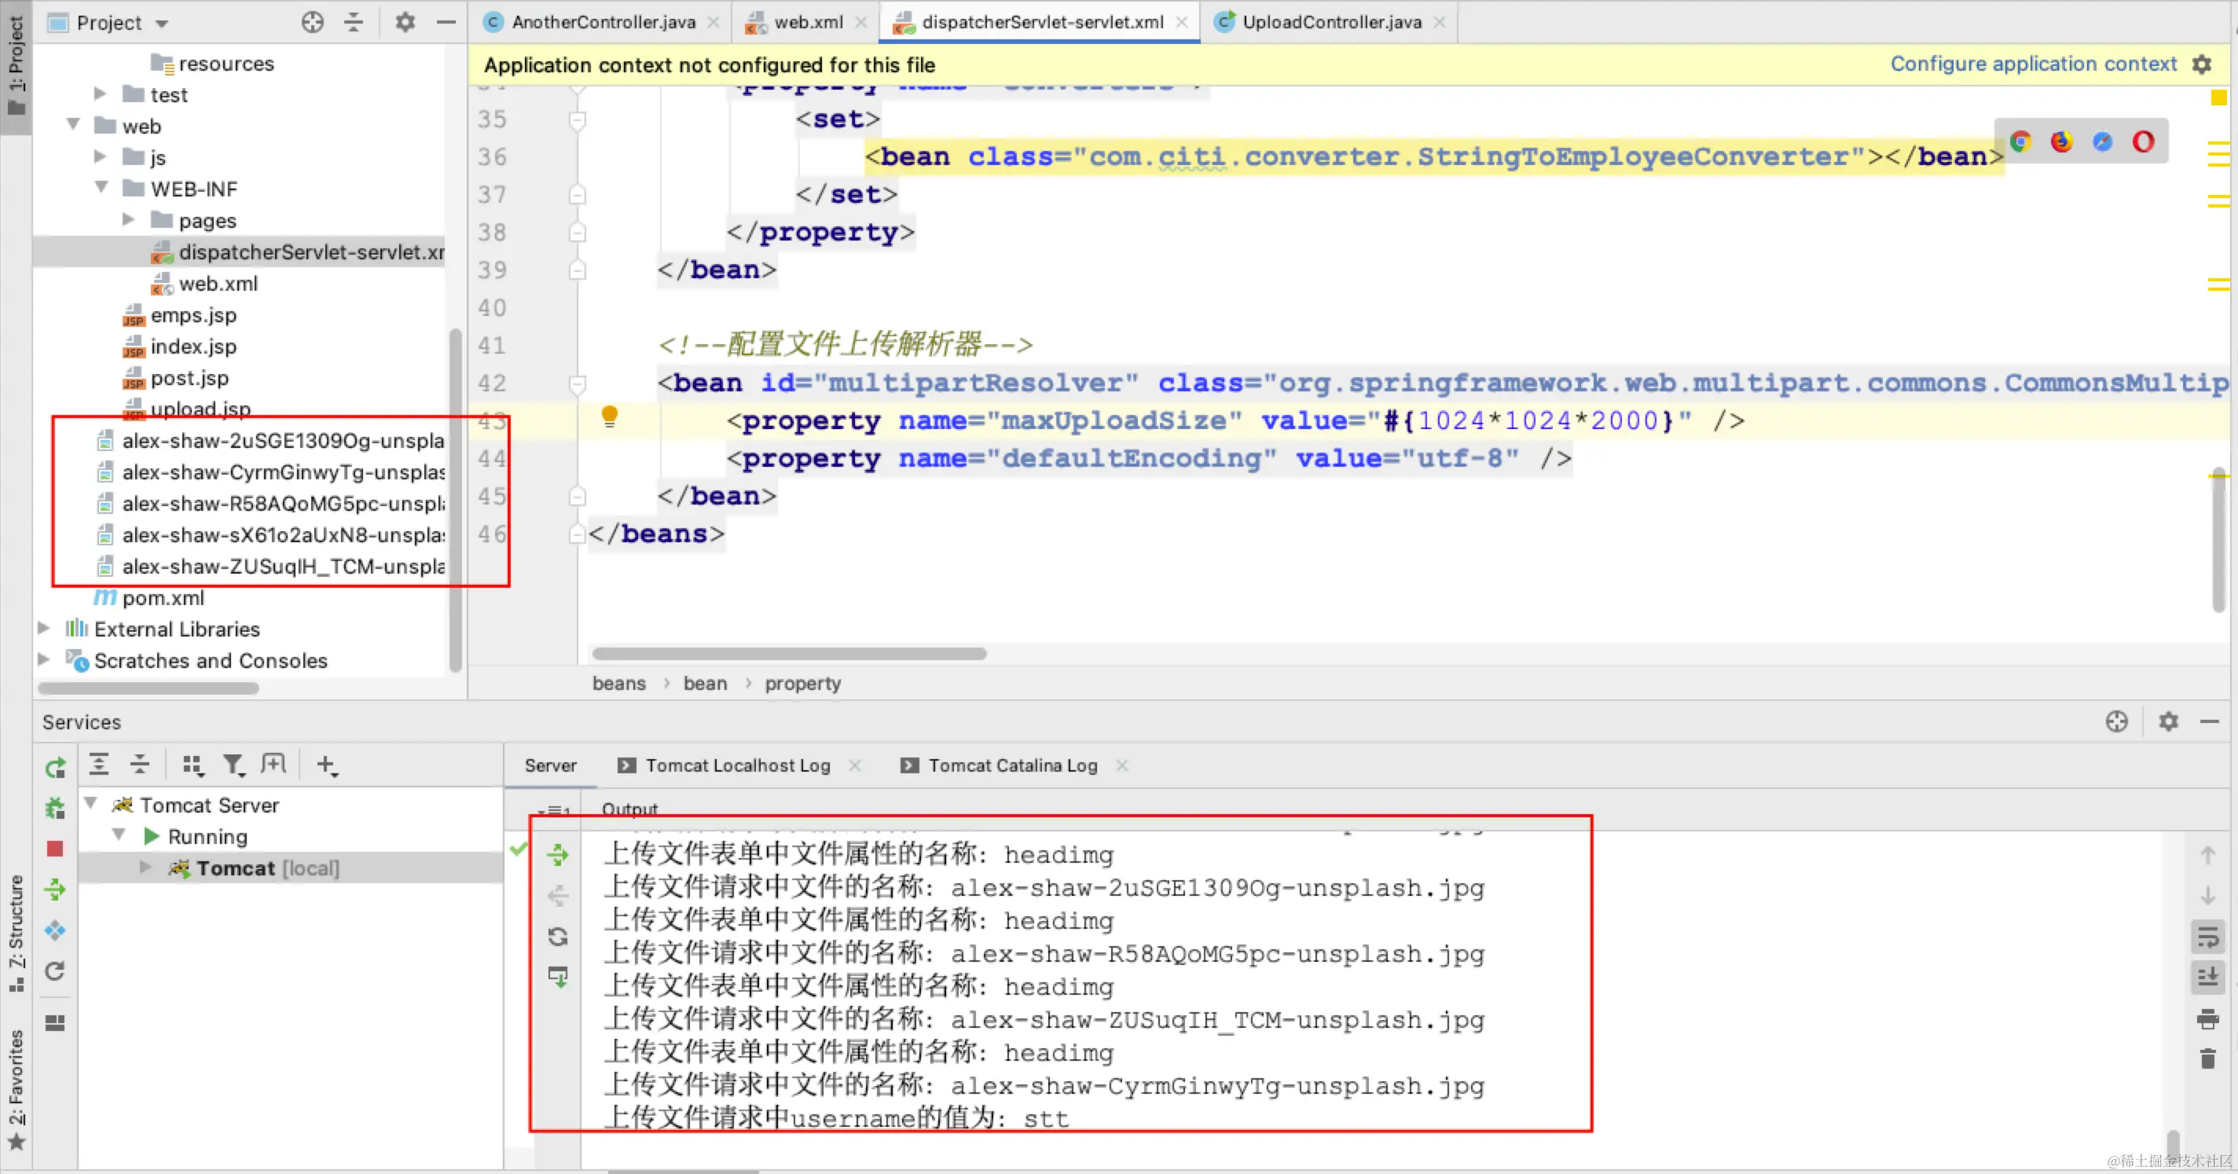Collapse the WEB-INF folder
Image resolution: width=2238 pixels, height=1174 pixels.
tap(101, 188)
